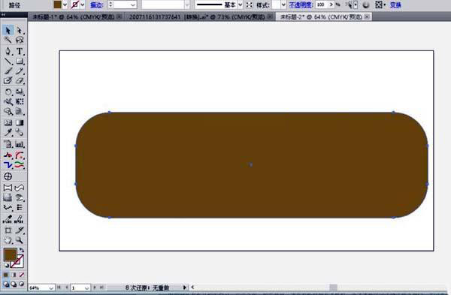Open the brush definition dropdown

(187, 5)
